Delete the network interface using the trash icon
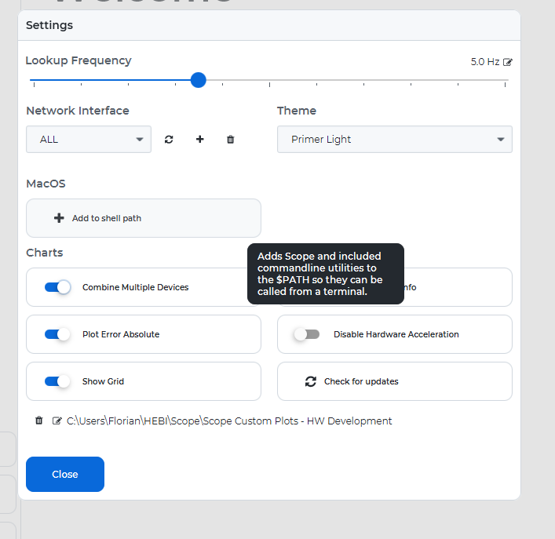This screenshot has height=539, width=555. 230,140
